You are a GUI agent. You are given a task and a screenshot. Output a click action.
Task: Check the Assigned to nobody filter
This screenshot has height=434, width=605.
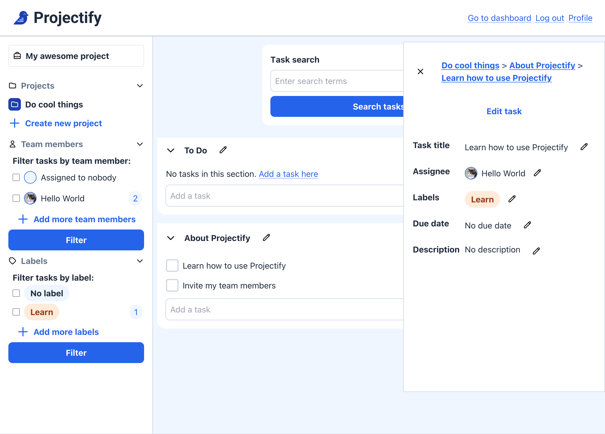pyautogui.click(x=16, y=177)
